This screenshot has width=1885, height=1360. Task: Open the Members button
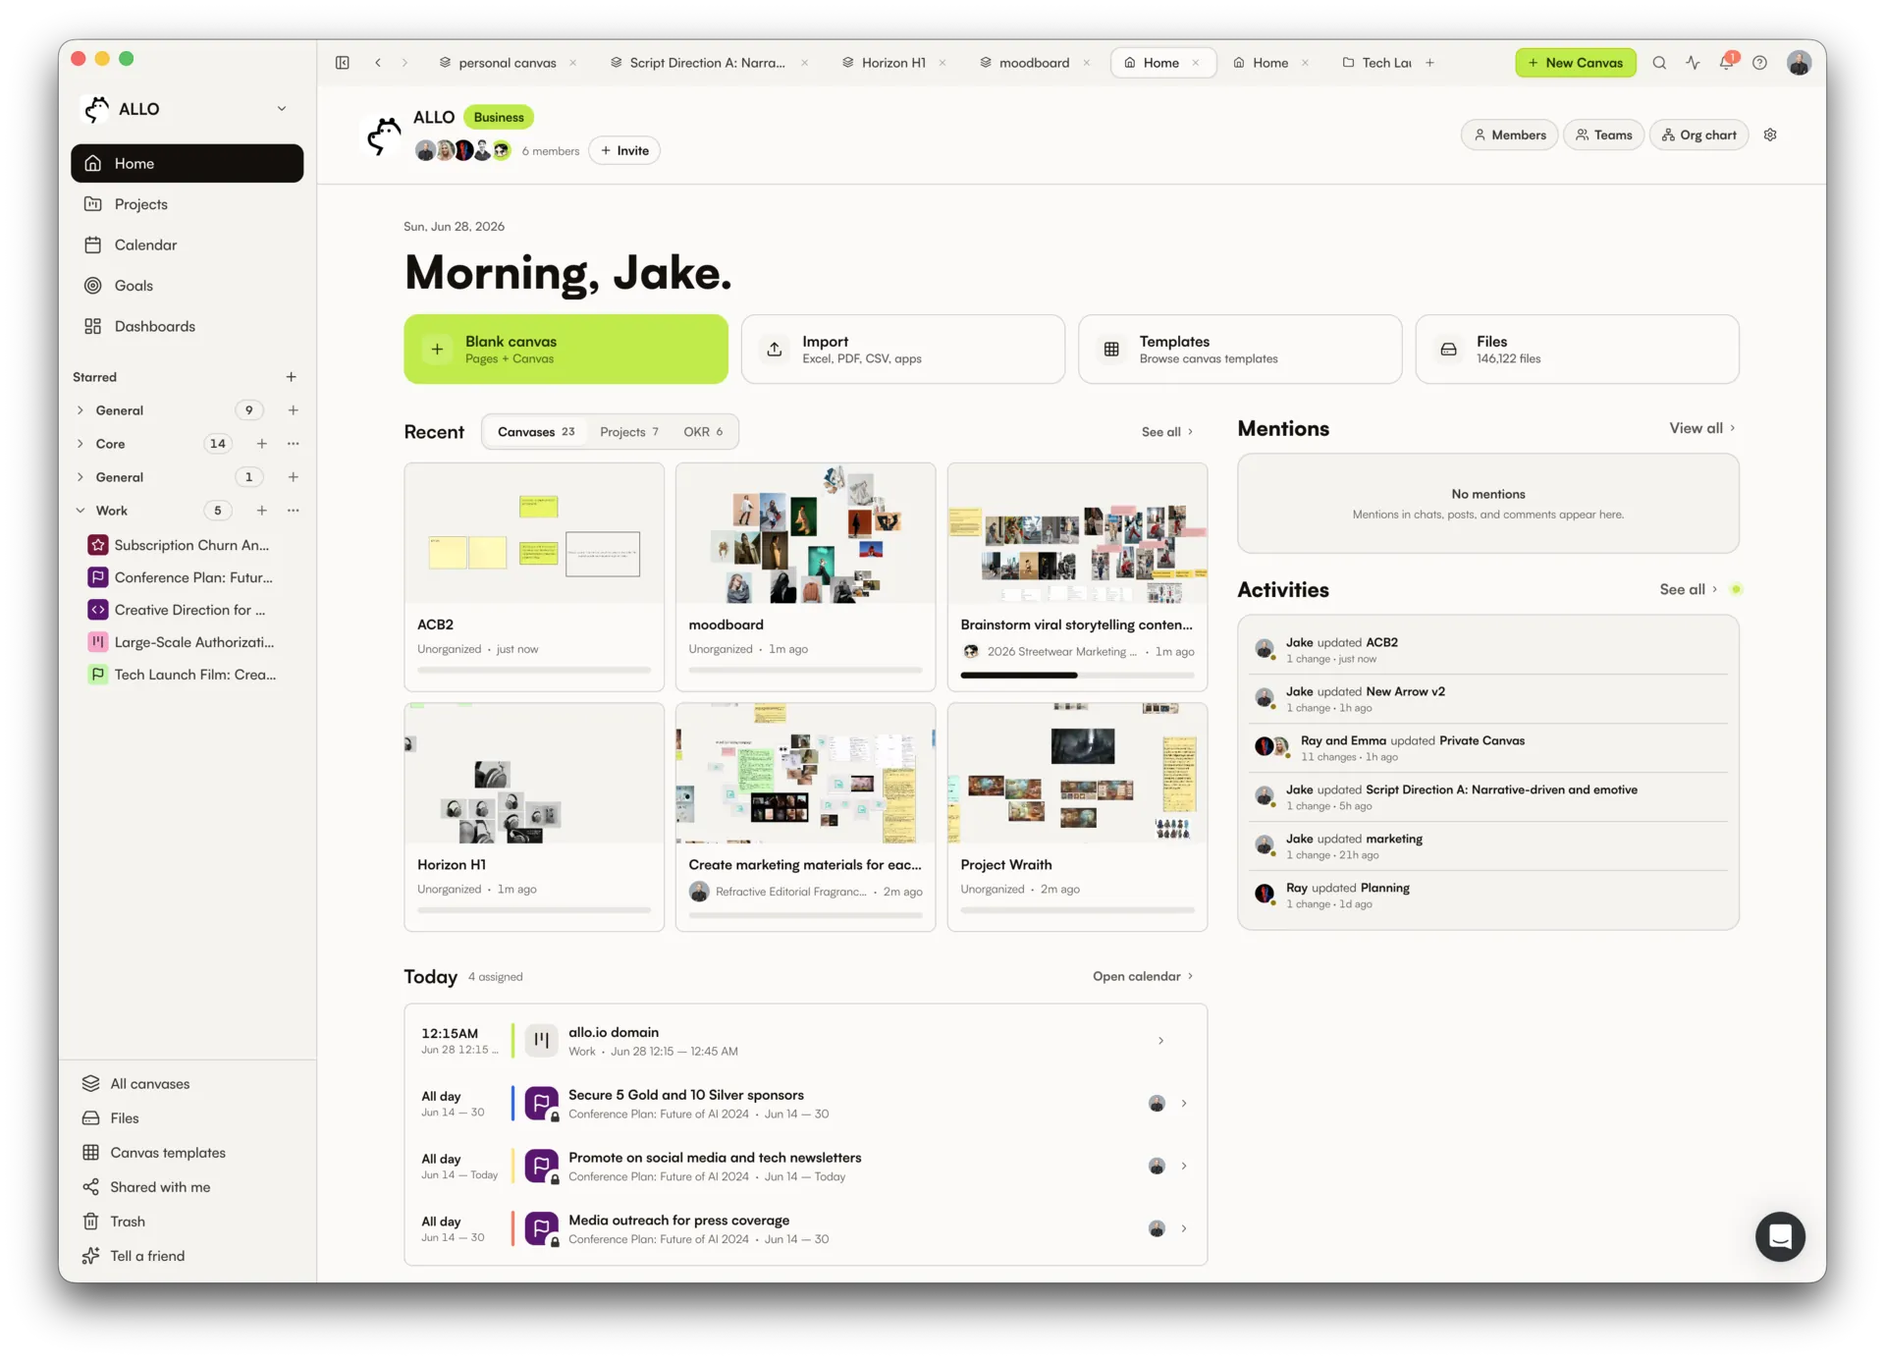(1509, 136)
